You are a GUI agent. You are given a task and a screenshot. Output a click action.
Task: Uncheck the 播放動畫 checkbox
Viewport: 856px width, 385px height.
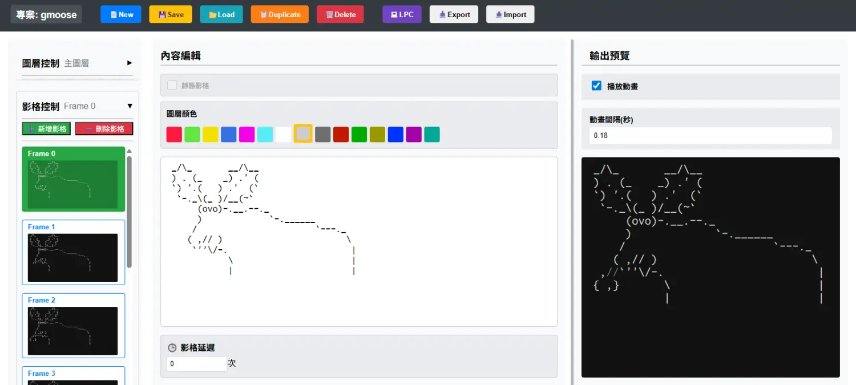tap(597, 86)
